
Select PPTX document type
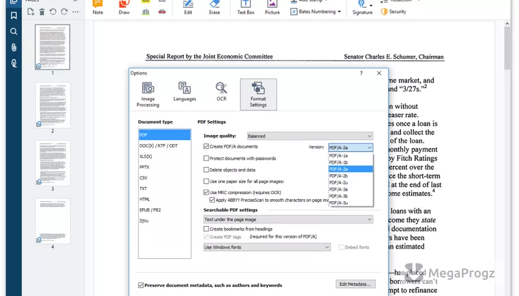(x=165, y=167)
